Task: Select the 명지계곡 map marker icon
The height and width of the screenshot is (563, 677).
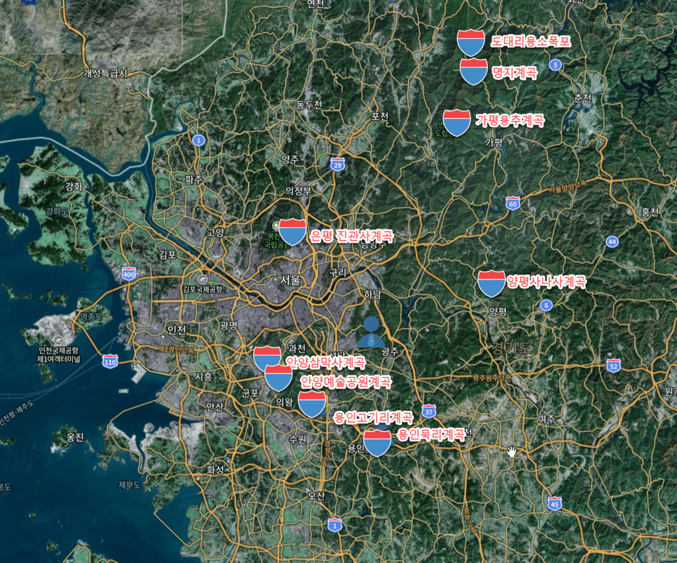Action: tap(473, 71)
